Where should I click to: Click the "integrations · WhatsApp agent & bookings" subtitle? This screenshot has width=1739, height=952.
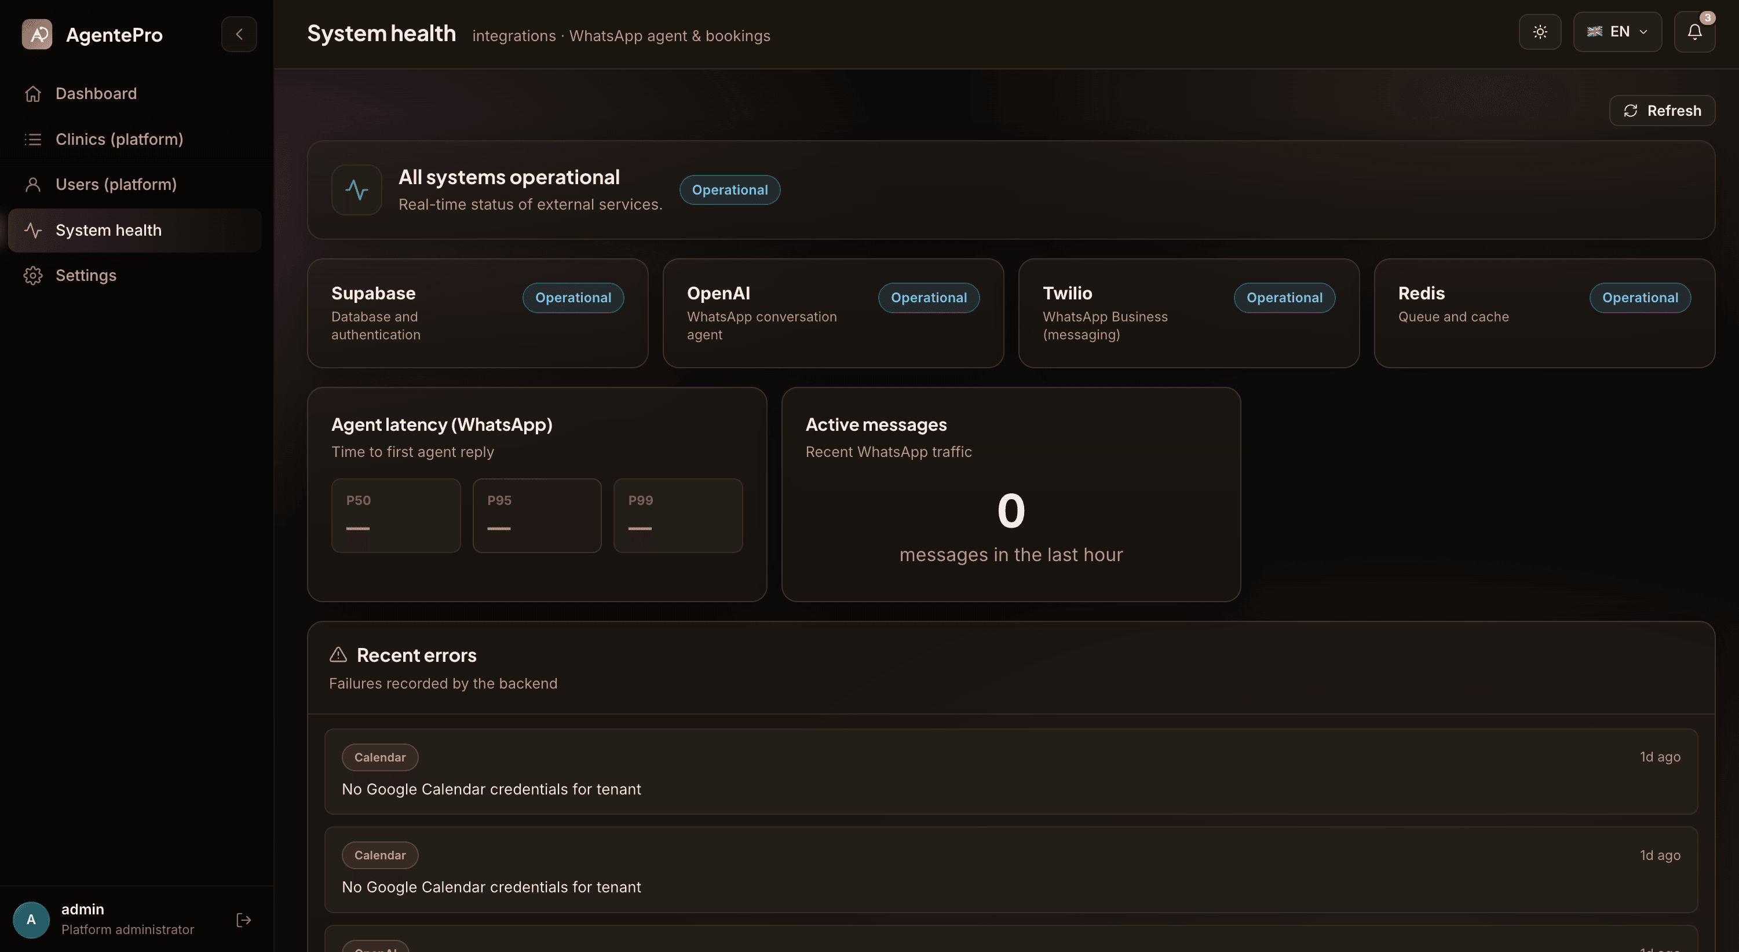pyautogui.click(x=621, y=36)
